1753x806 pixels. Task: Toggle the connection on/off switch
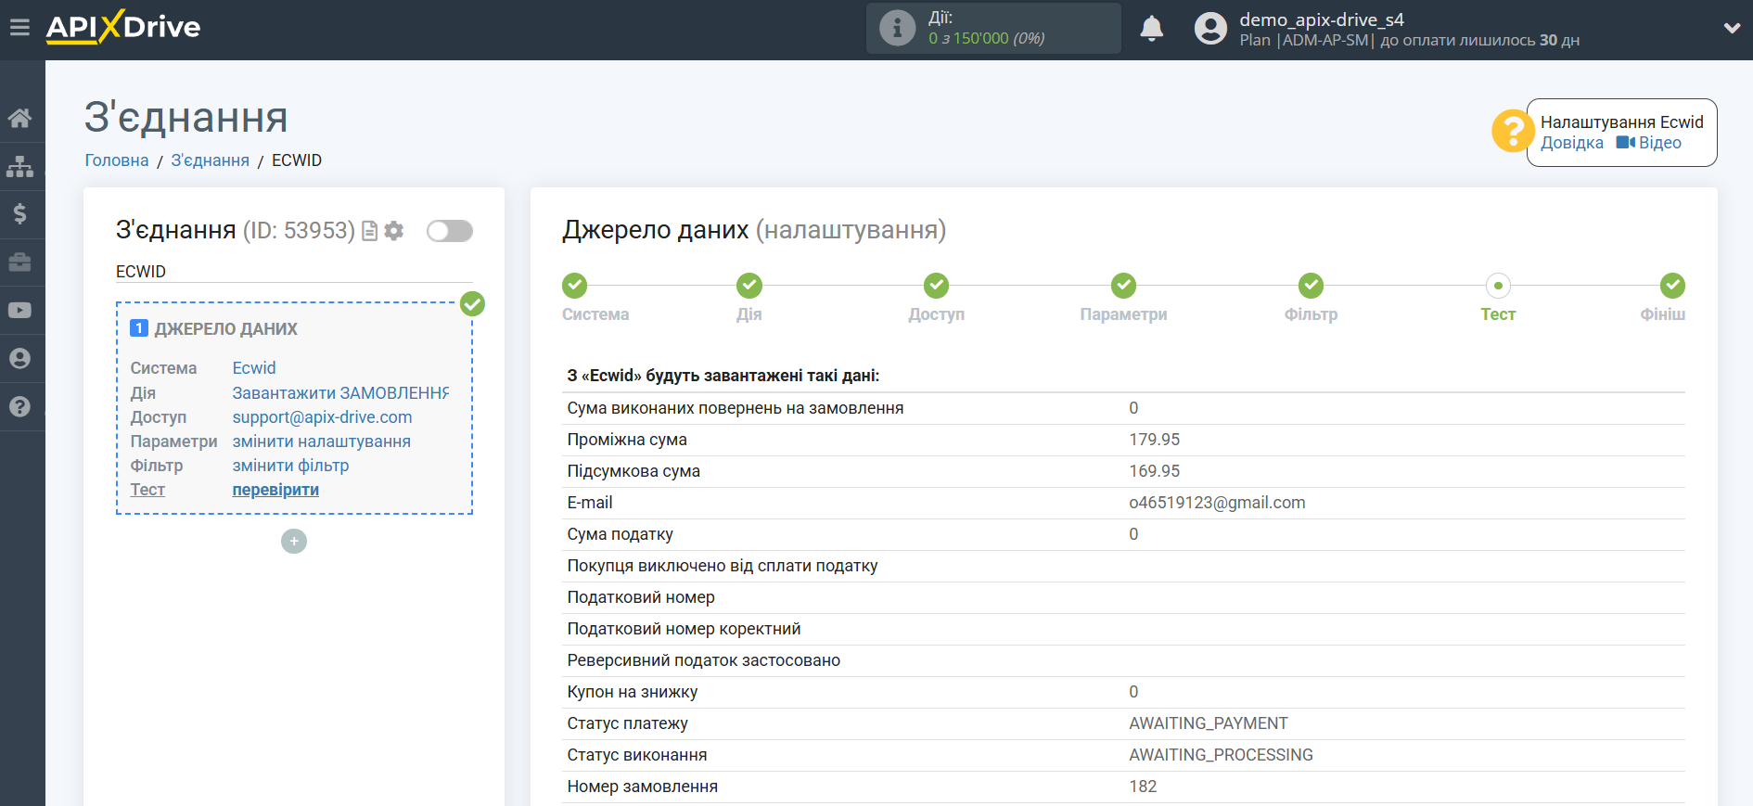click(450, 231)
